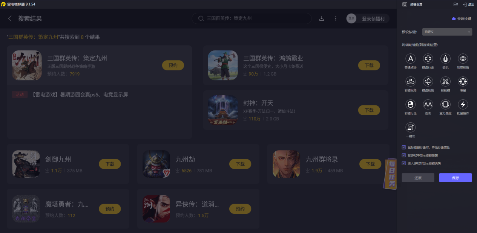Screen dimensions: 477x233
Task: Uncheck 鼠标右键行走时降低行走惯性 checkbox
Action: pyautogui.click(x=404, y=147)
